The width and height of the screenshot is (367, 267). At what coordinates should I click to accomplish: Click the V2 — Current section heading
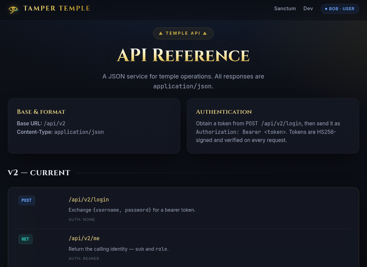click(x=39, y=173)
